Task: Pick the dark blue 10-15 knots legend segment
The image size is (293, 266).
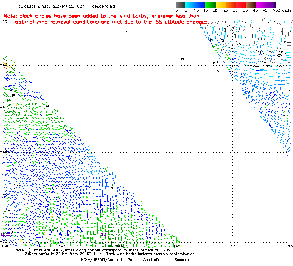Action: (x=200, y=5)
